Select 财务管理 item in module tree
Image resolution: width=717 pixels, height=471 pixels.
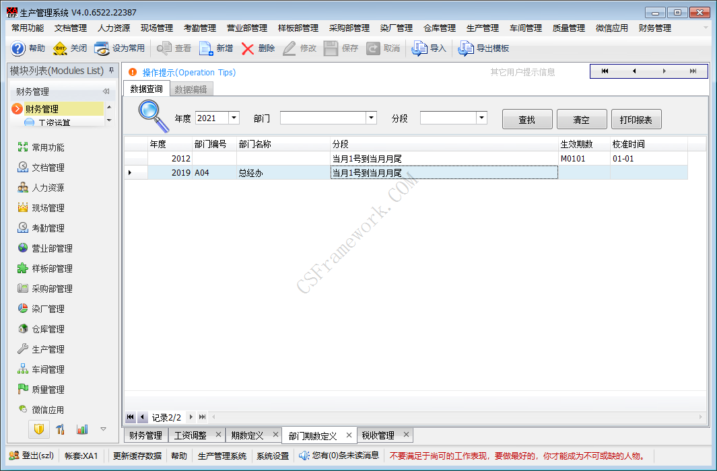click(x=57, y=109)
